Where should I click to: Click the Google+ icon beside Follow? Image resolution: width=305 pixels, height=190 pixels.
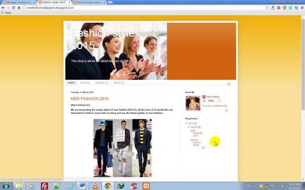(x=204, y=101)
